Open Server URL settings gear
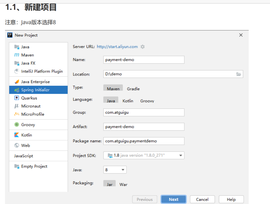The width and height of the screenshot is (270, 204). (143, 47)
